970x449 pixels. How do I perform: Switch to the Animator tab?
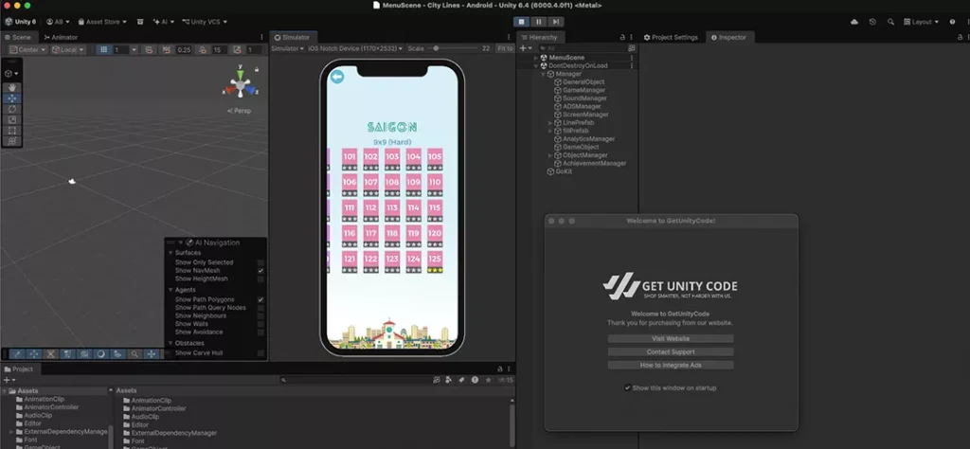coord(61,37)
